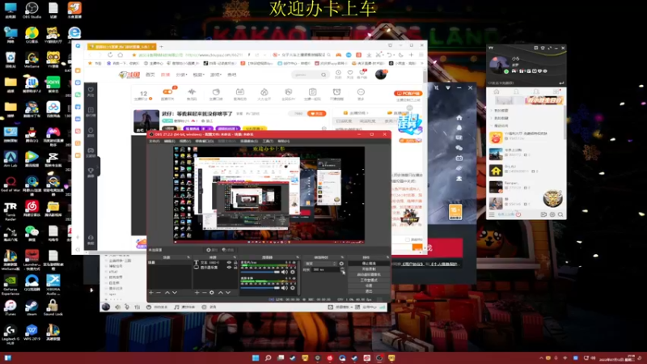Open first audio track settings gear
Image resolution: width=647 pixels, height=364 pixels.
click(293, 272)
